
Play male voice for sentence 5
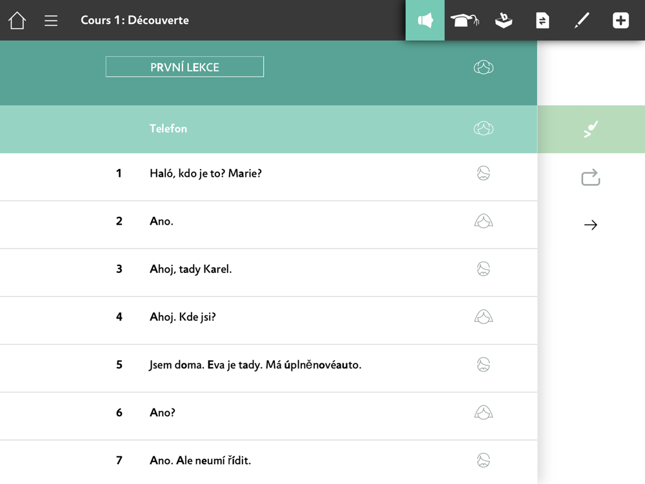point(483,365)
